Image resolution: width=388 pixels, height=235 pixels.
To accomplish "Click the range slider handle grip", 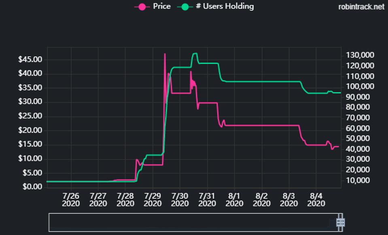I will tap(340, 222).
